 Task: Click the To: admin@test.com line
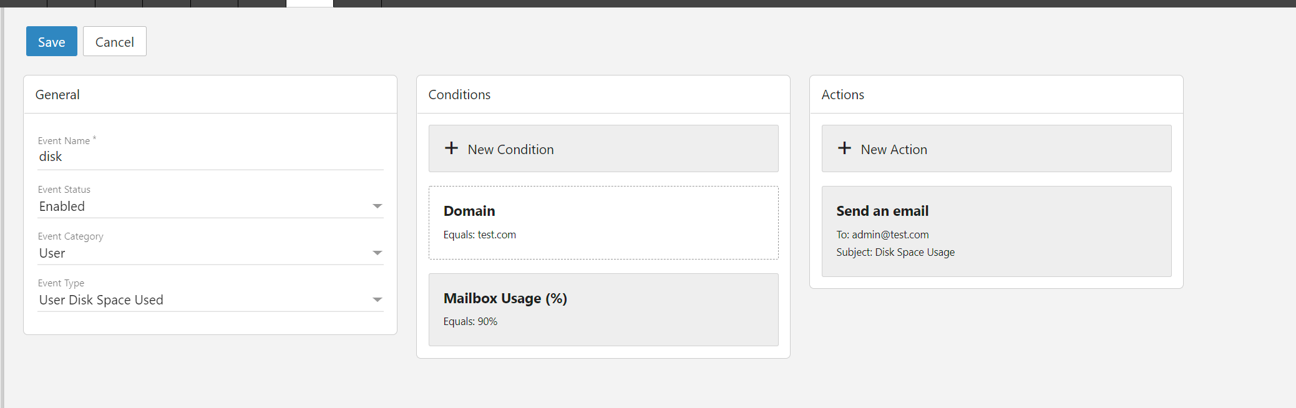(x=882, y=235)
